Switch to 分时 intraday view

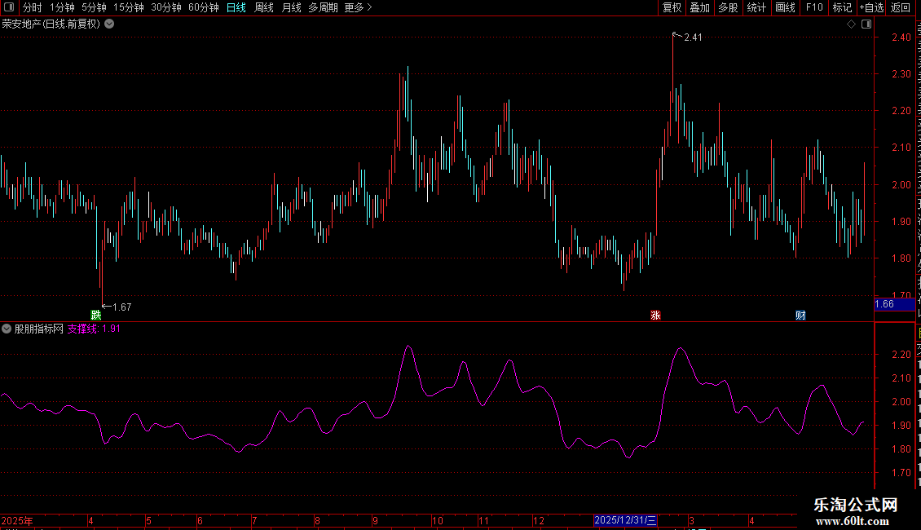33,7
